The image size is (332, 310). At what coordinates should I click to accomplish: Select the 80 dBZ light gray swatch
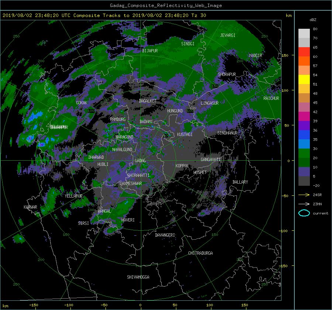tap(304, 33)
